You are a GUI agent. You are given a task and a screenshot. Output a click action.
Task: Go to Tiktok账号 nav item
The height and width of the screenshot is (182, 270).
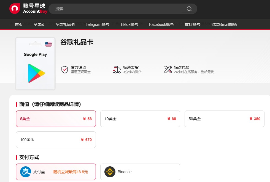(129, 24)
